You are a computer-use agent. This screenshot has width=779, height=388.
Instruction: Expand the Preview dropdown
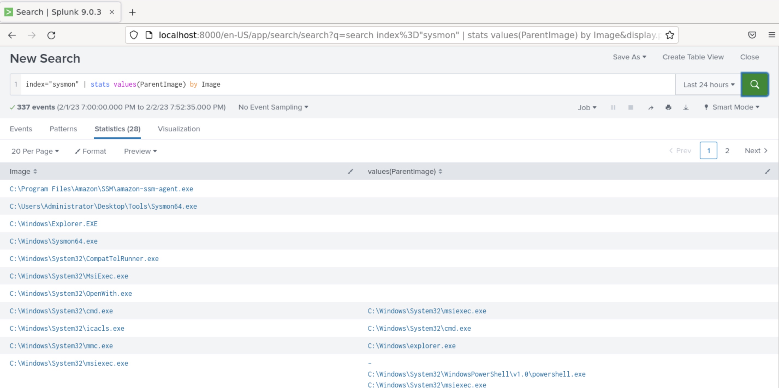click(x=140, y=151)
